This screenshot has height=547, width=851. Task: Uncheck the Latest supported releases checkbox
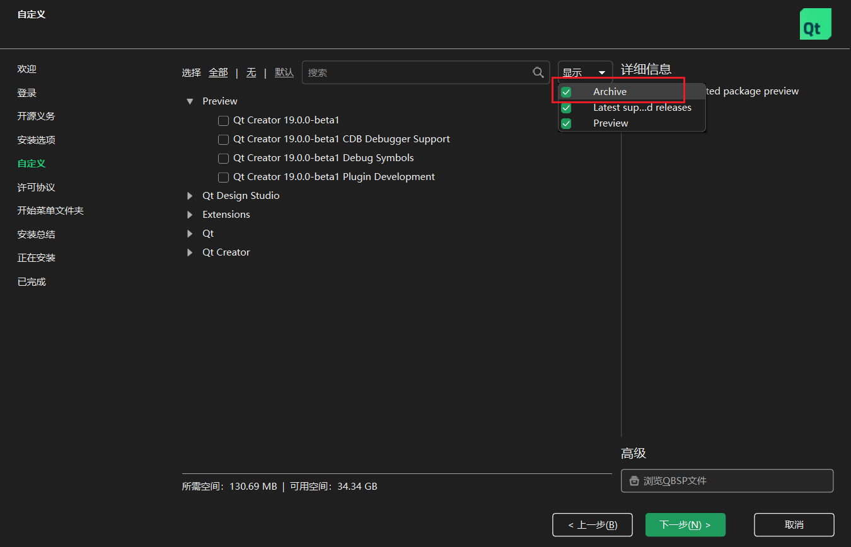tap(566, 108)
